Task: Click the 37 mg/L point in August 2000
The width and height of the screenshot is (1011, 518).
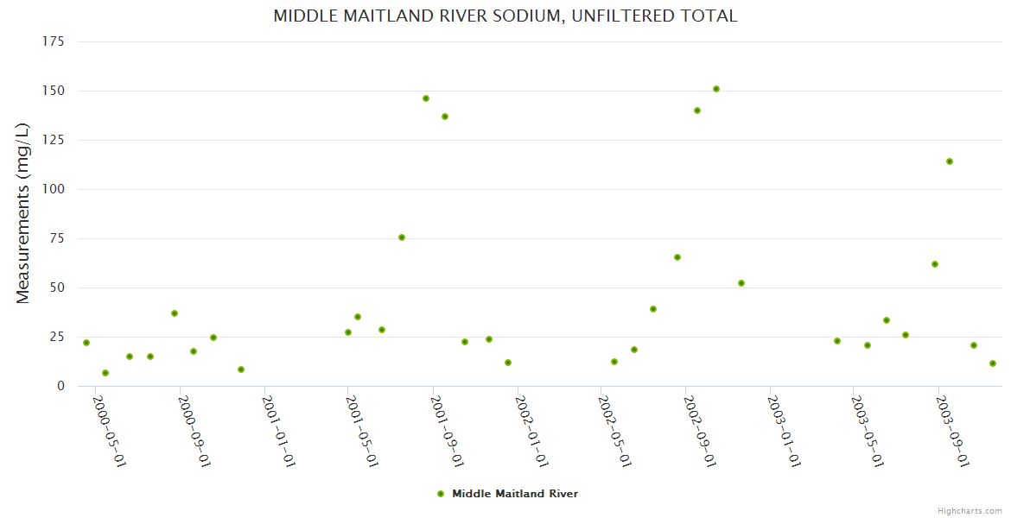Action: click(175, 313)
